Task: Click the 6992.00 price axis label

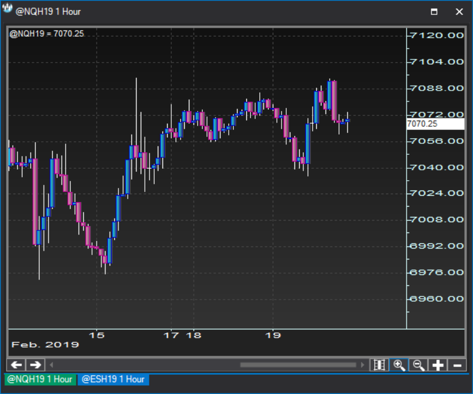Action: click(437, 246)
